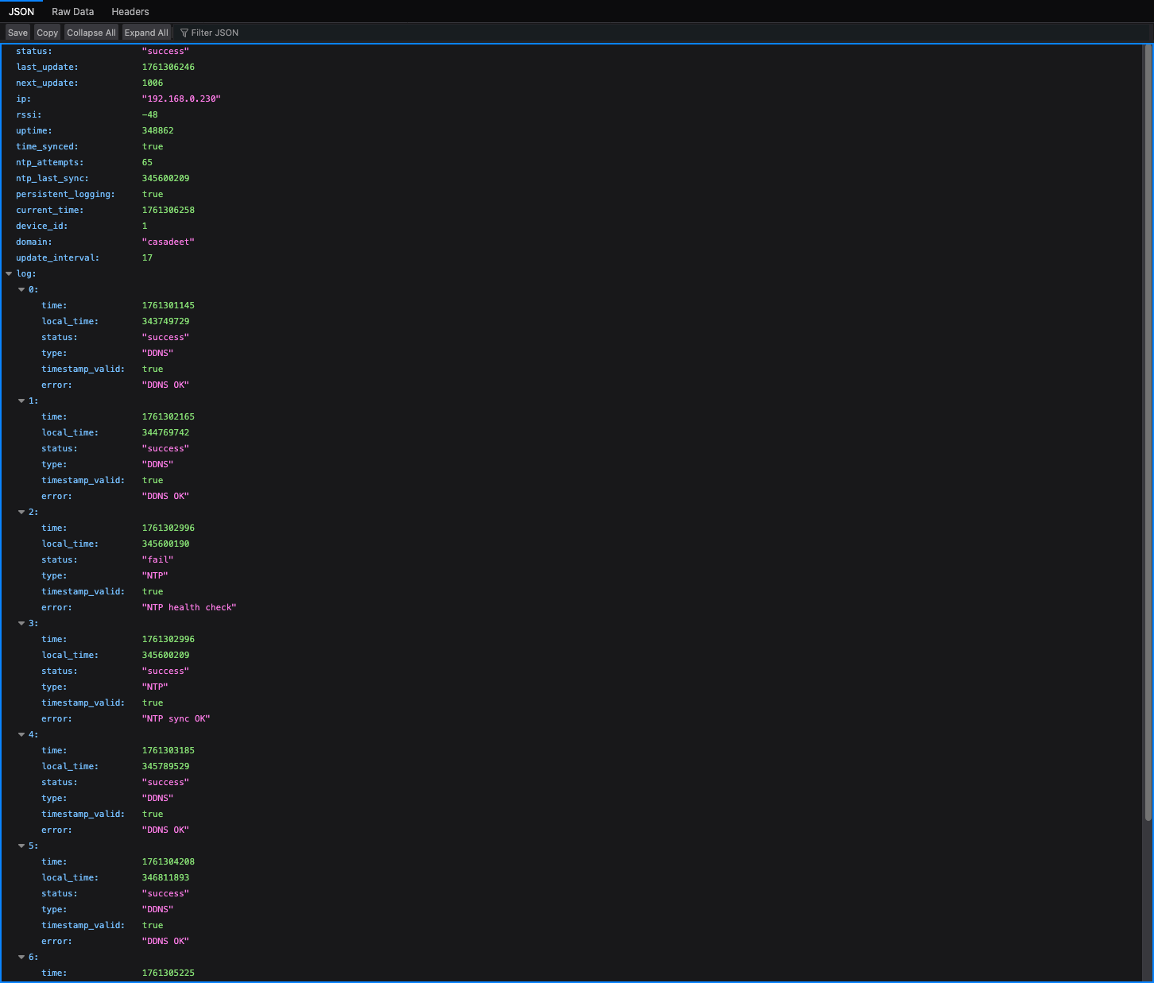The height and width of the screenshot is (983, 1154).
Task: Switch to the Raw Data tab
Action: pos(72,11)
